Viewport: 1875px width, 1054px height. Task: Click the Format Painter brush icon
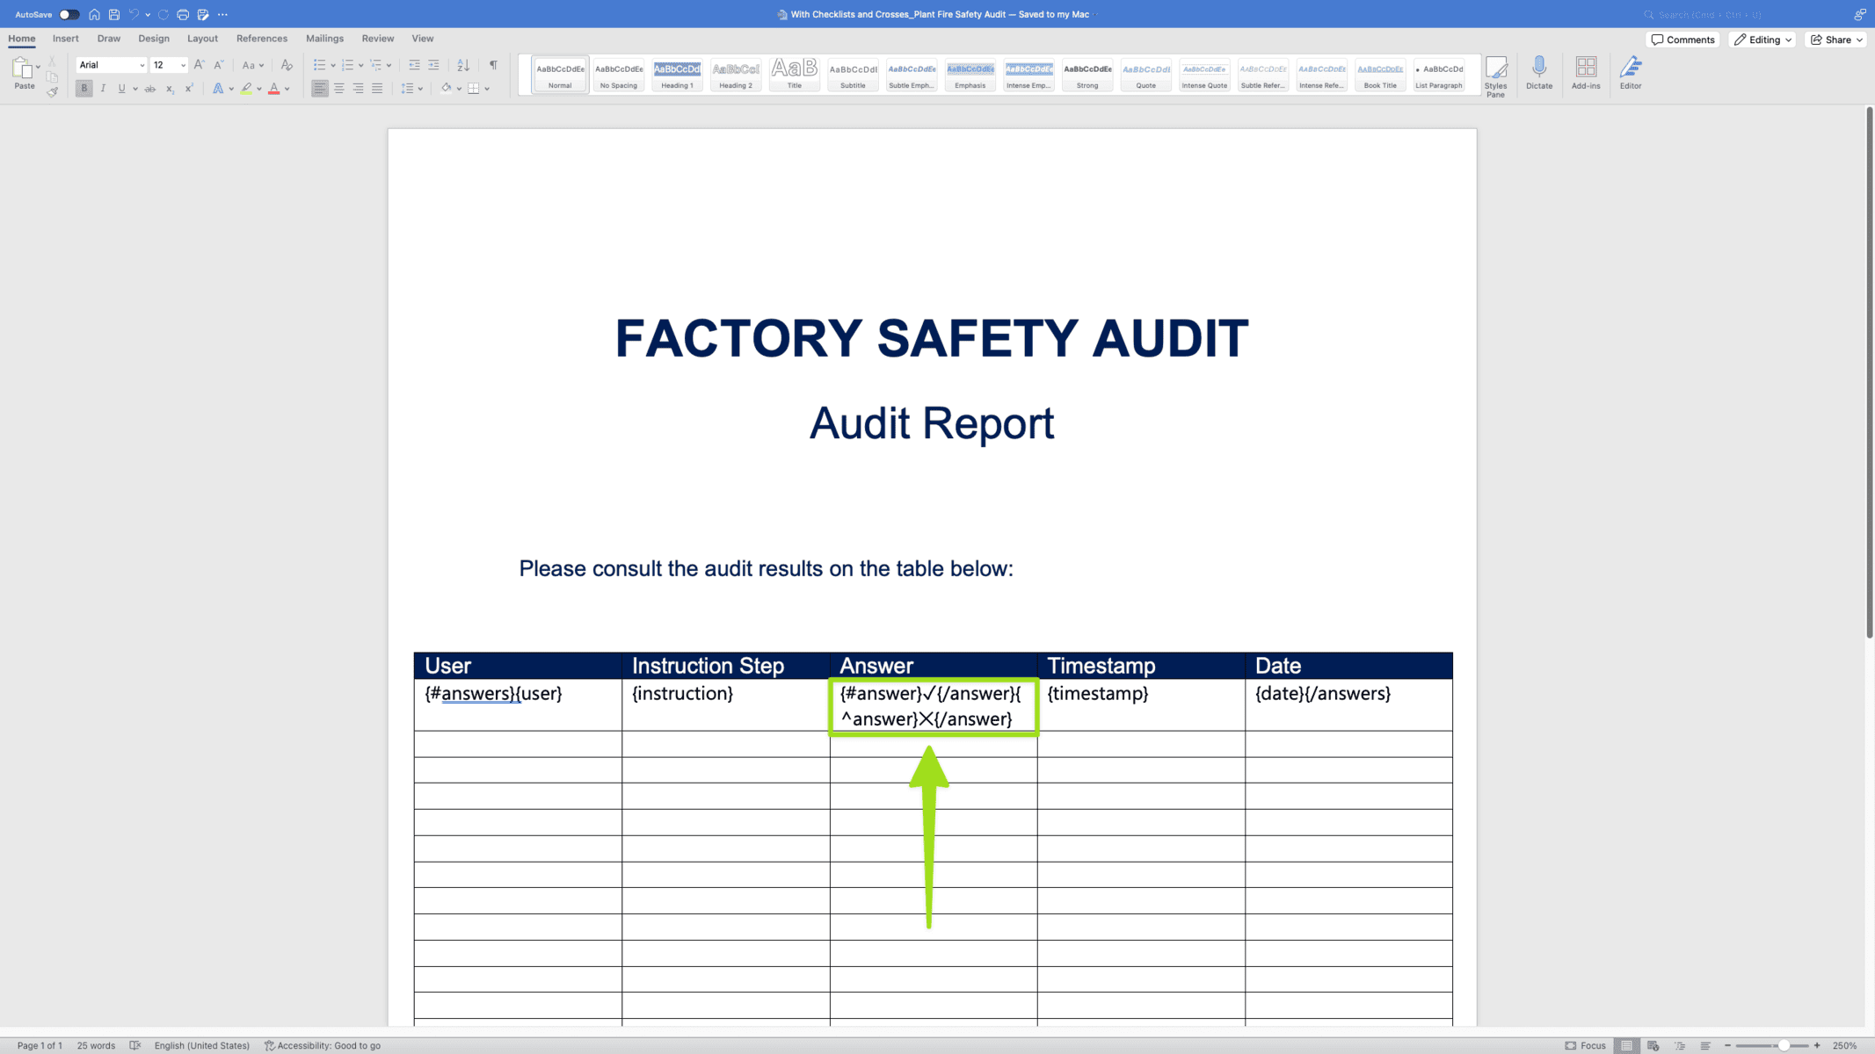click(x=52, y=91)
